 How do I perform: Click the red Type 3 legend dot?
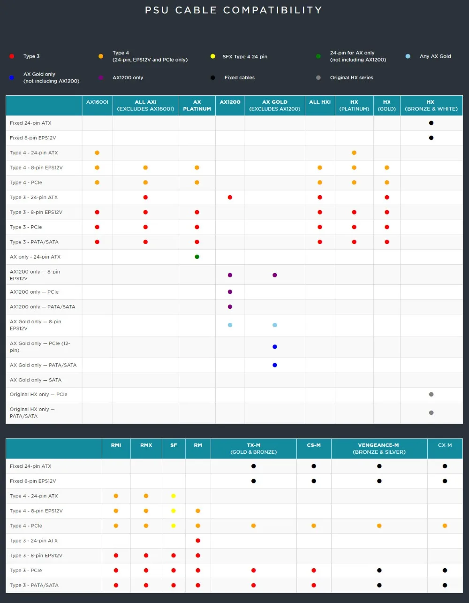tap(12, 56)
